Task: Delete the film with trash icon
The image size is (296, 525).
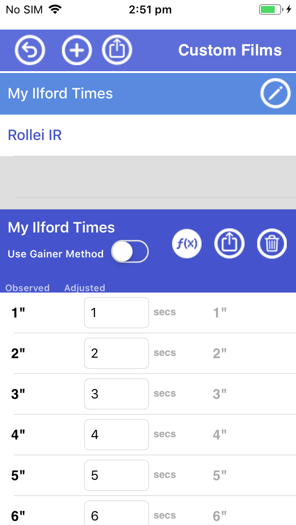Action: click(272, 243)
